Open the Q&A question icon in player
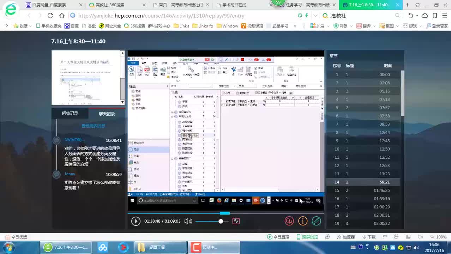The height and width of the screenshot is (254, 451). [x=289, y=221]
